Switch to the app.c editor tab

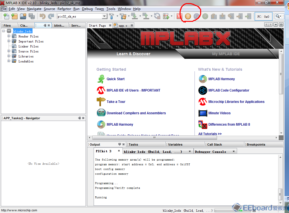pyautogui.click(x=123, y=26)
